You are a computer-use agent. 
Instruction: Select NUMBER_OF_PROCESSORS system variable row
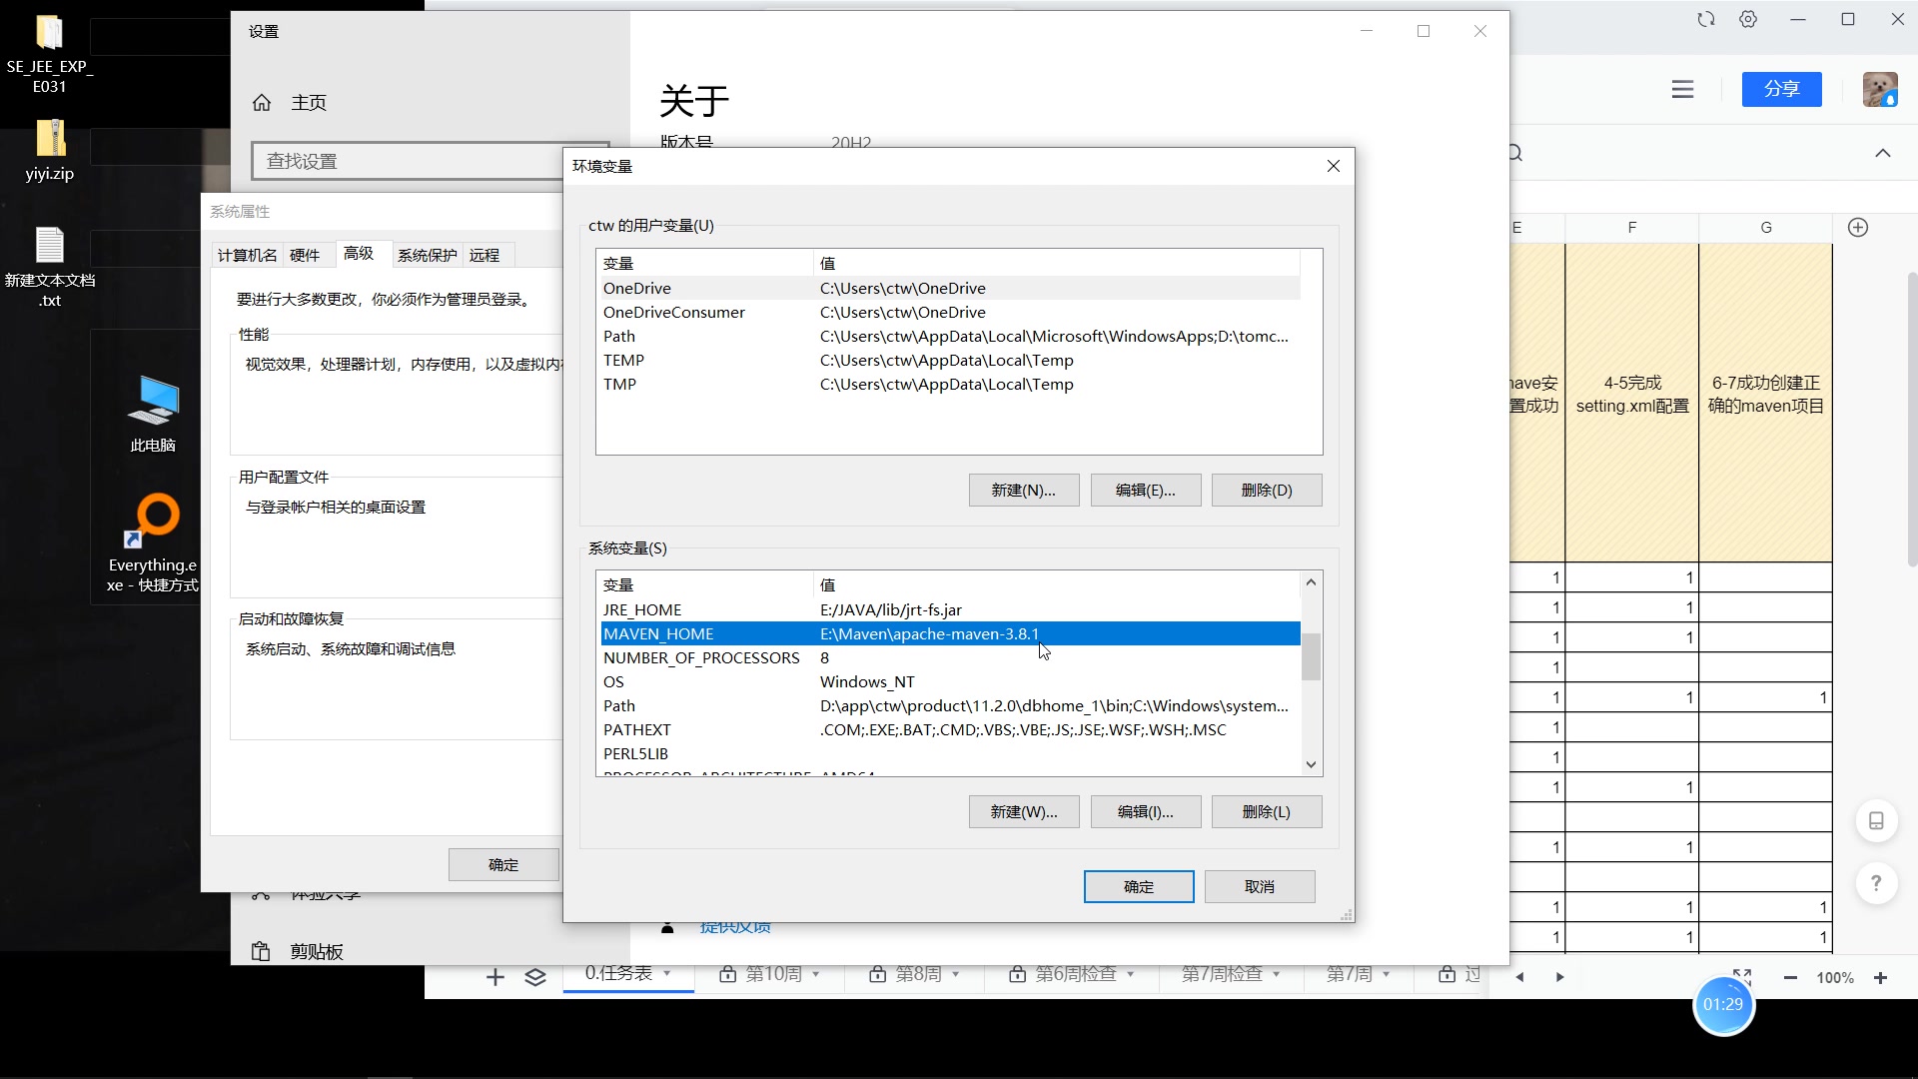949,657
